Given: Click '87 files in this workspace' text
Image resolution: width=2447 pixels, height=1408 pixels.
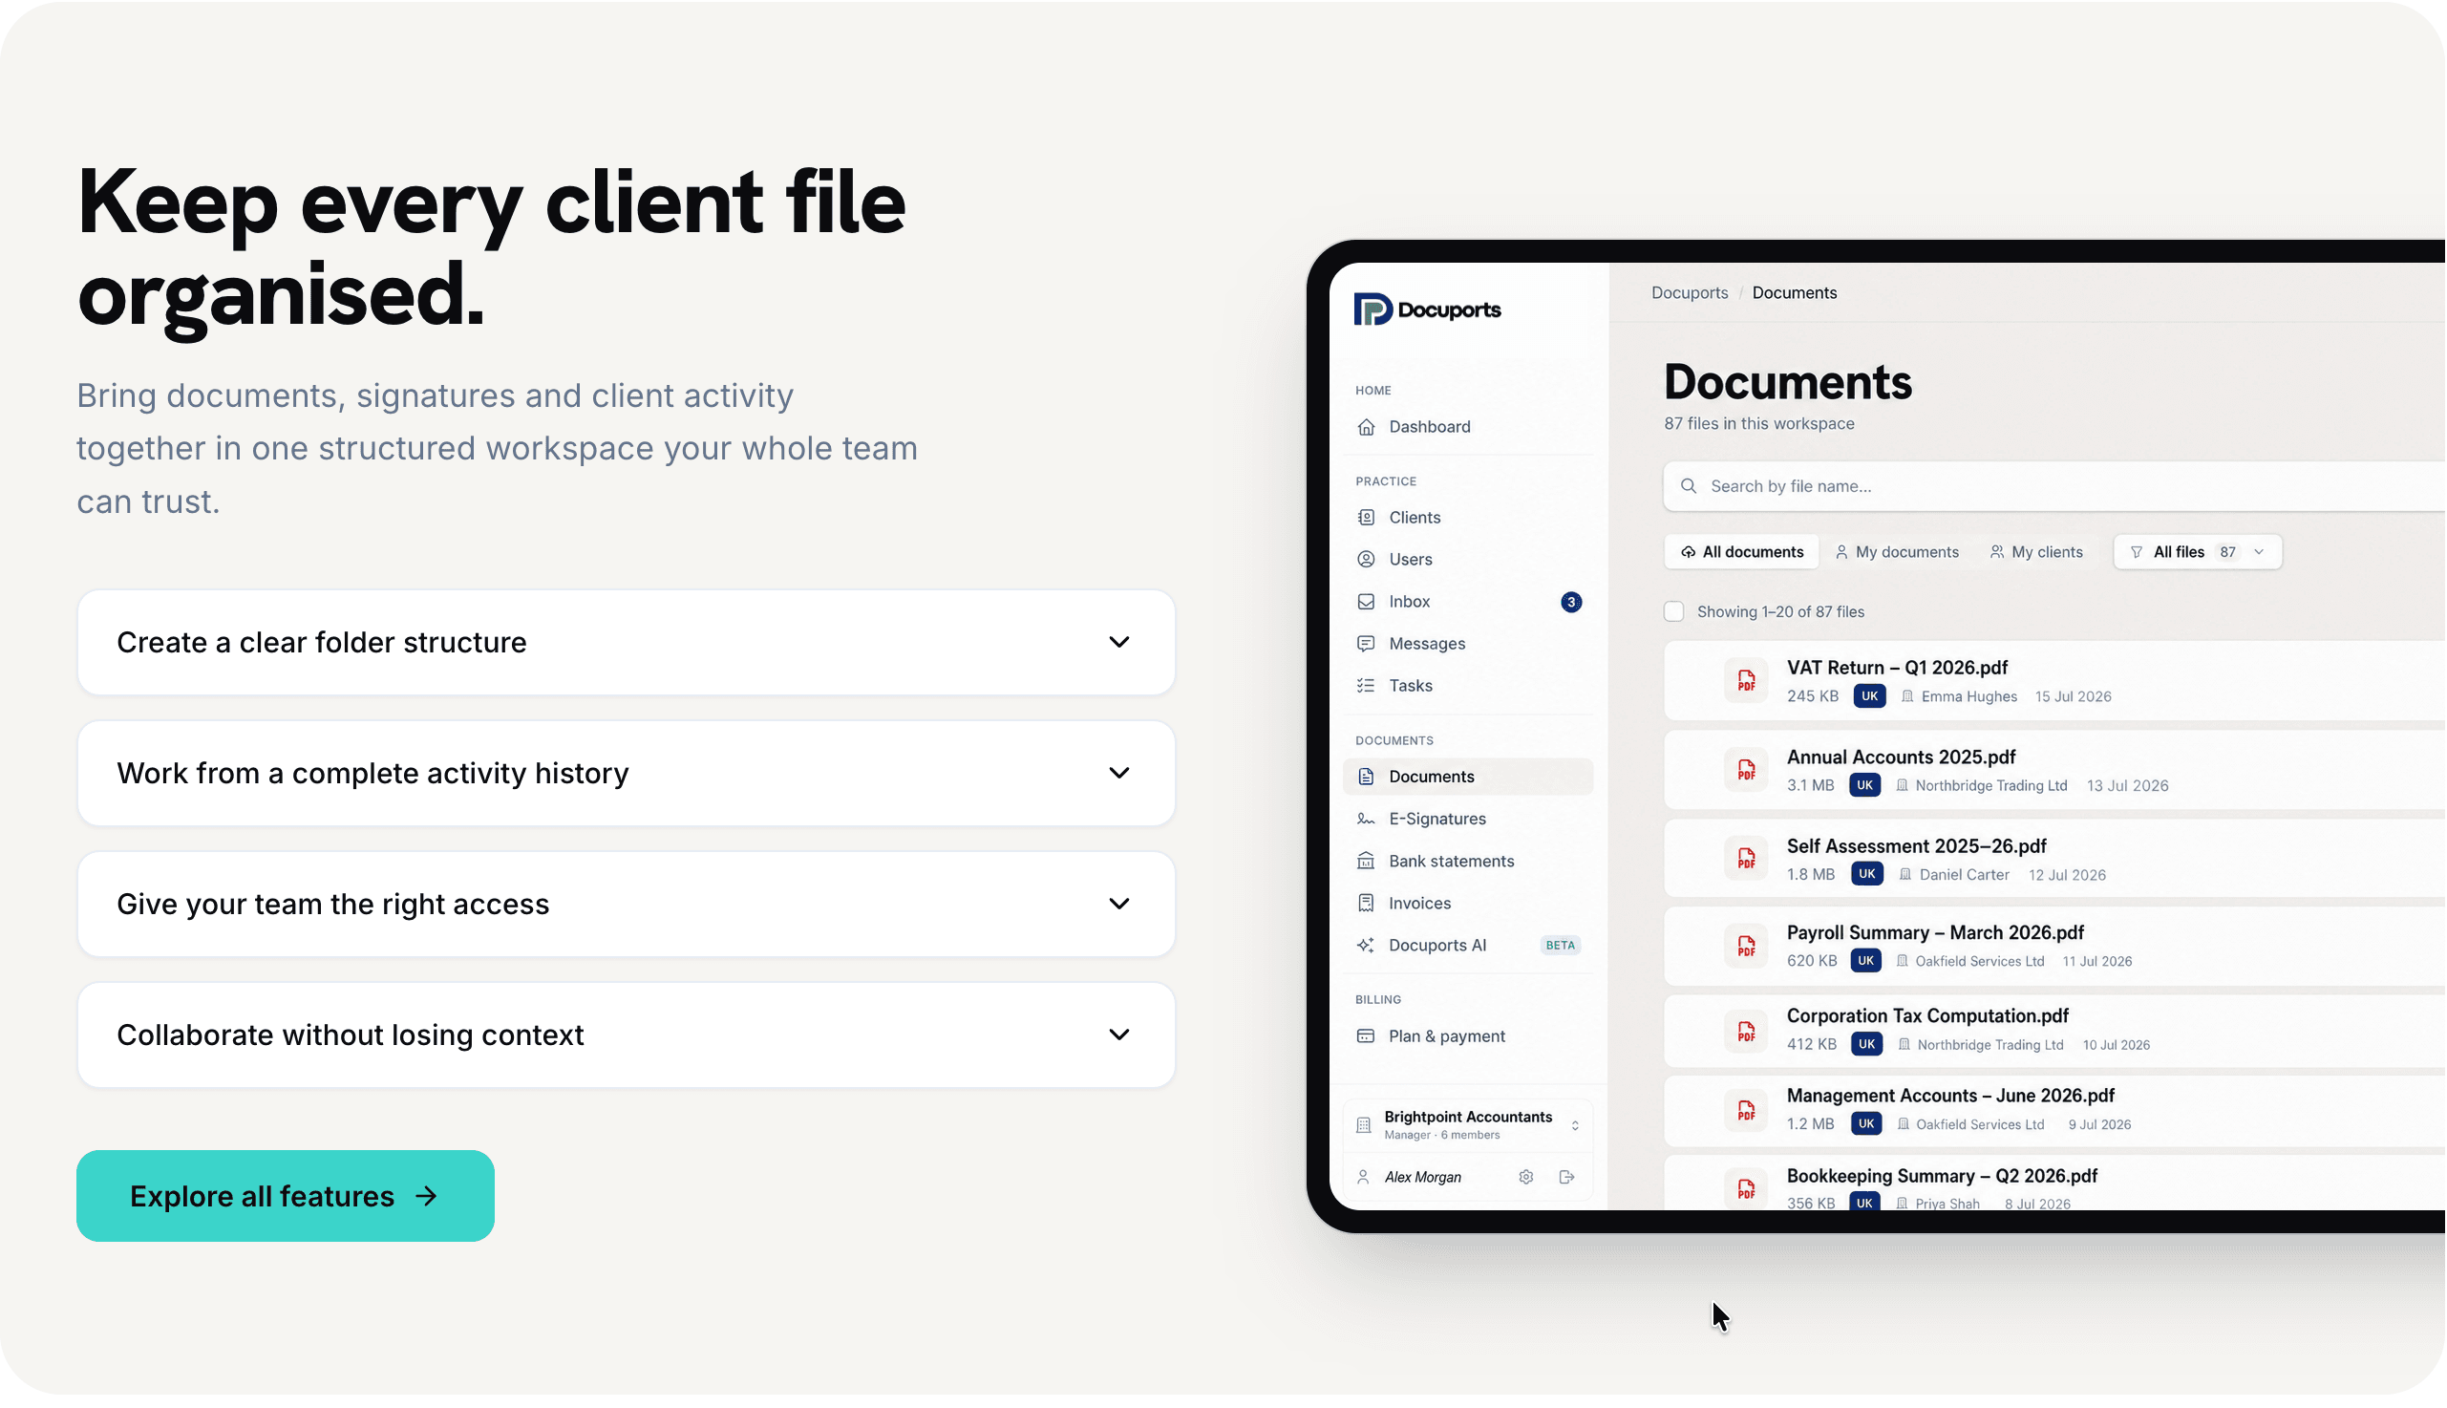Looking at the screenshot, I should pyautogui.click(x=1759, y=423).
